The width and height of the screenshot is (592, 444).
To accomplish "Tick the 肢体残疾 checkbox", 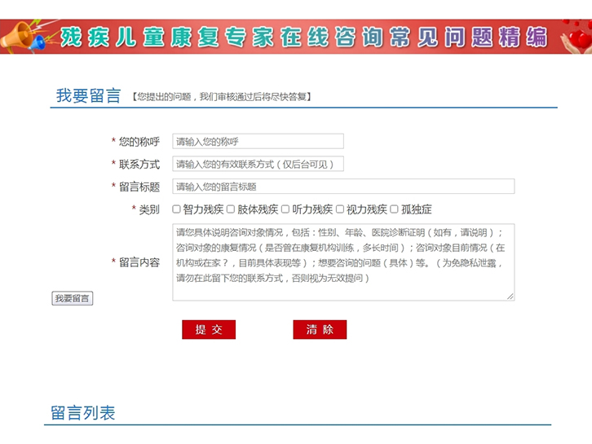I will point(231,209).
